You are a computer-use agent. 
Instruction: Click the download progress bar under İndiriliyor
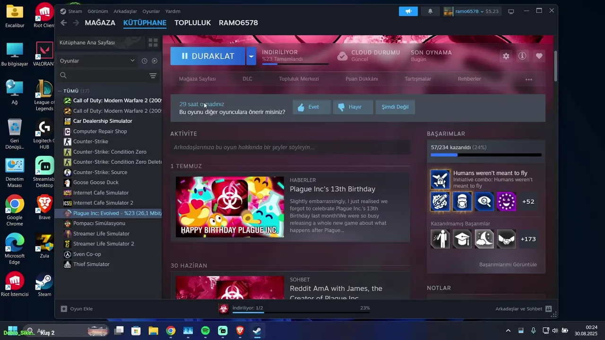tap(295, 64)
